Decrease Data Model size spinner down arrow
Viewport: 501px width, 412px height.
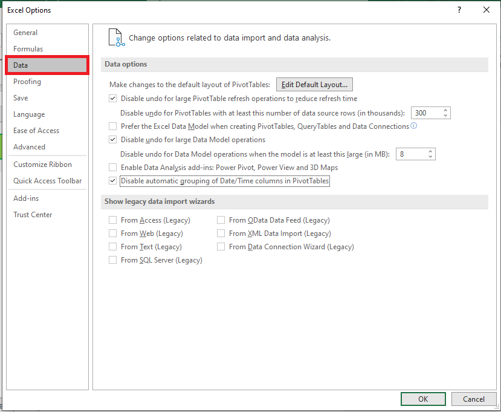tap(430, 157)
